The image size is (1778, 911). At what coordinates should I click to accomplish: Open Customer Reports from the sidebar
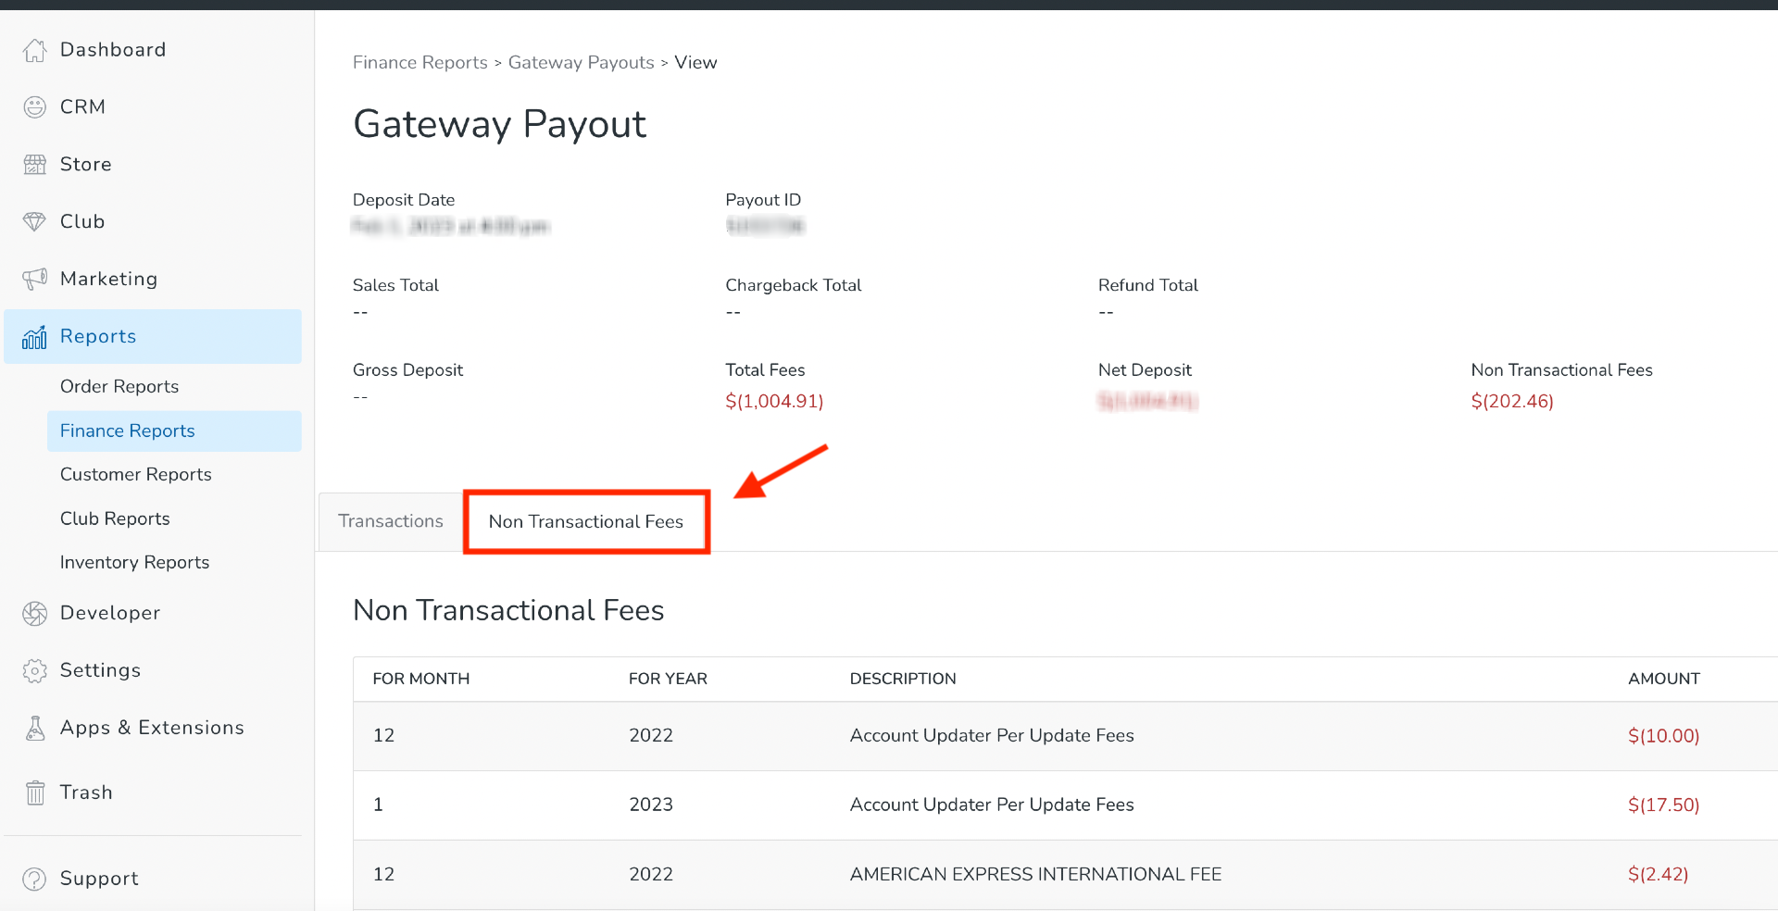(135, 474)
